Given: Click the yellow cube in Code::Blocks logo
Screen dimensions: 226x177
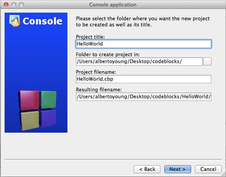Looking at the screenshot, I should point(30,120).
